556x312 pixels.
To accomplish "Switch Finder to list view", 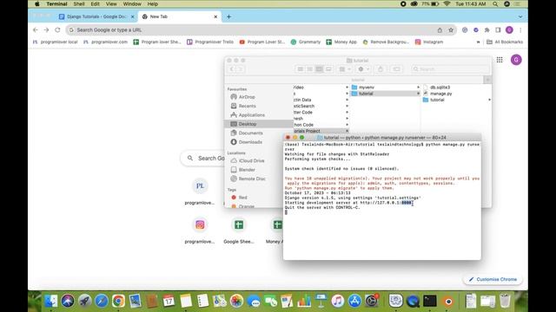I will pyautogui.click(x=309, y=69).
